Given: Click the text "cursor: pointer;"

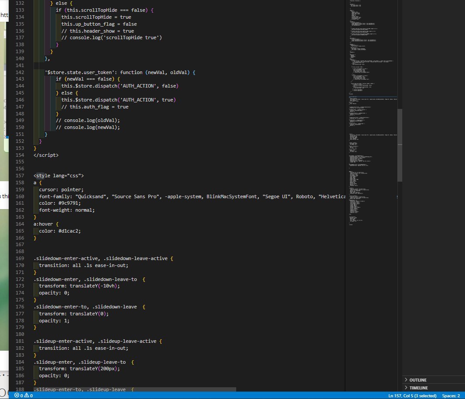Looking at the screenshot, I should click(61, 189).
